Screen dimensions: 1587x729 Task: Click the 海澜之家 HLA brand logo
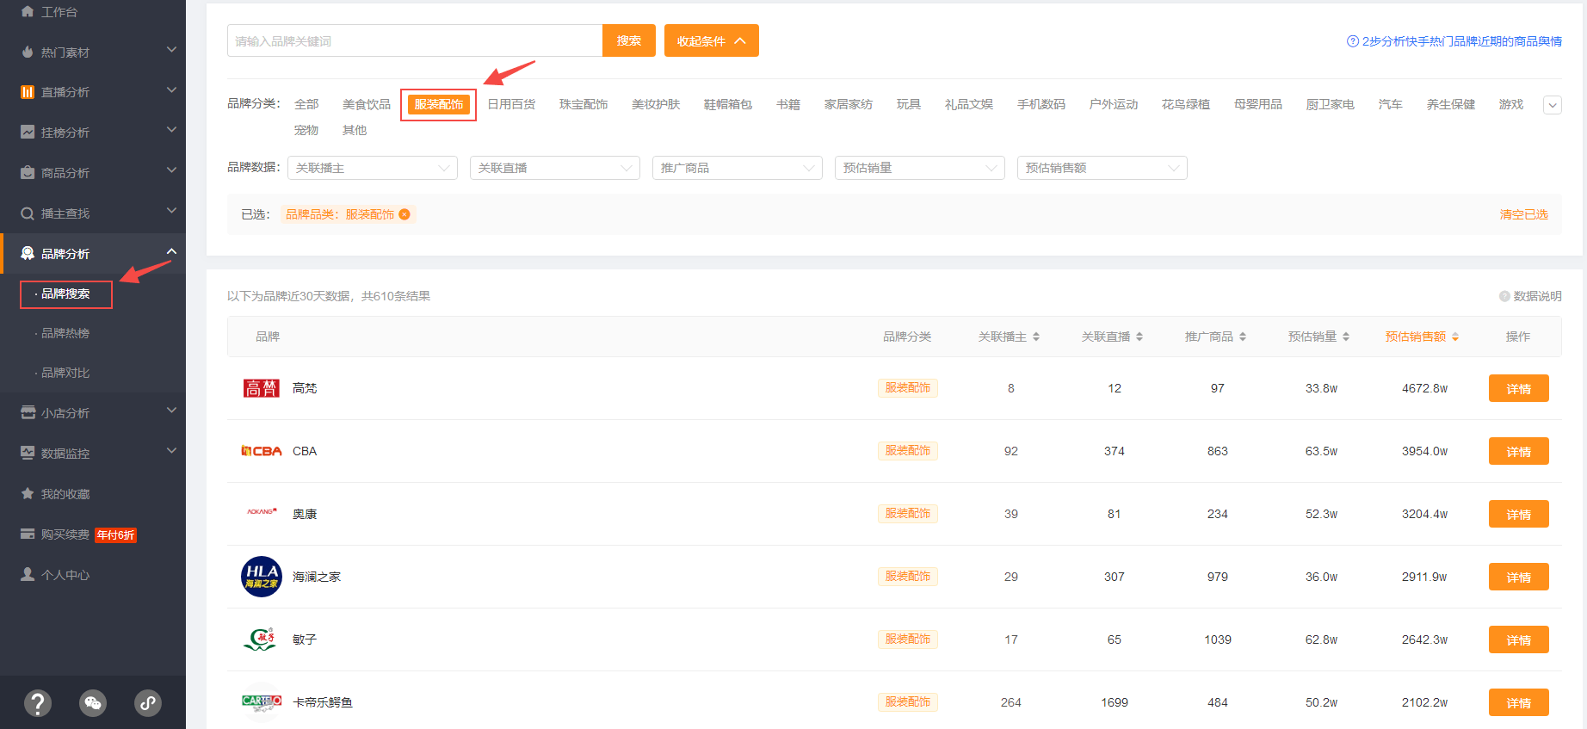pos(261,577)
